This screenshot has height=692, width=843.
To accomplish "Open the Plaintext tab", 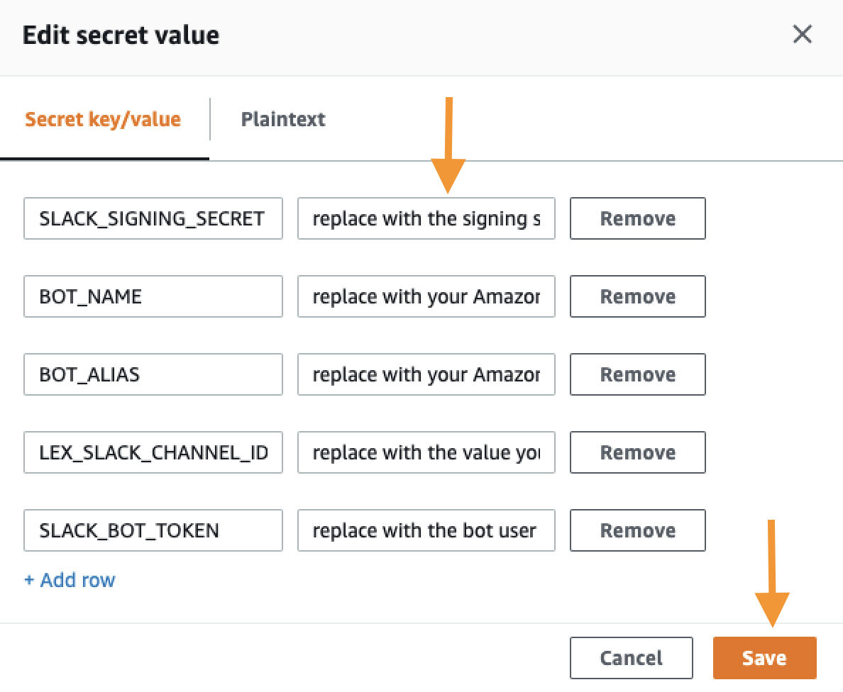I will pyautogui.click(x=283, y=119).
